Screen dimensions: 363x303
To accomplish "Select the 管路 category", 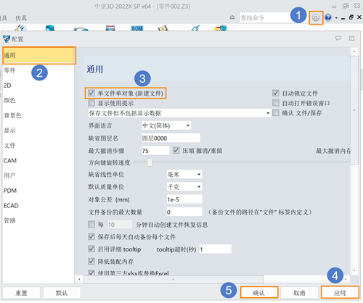I will (x=38, y=220).
